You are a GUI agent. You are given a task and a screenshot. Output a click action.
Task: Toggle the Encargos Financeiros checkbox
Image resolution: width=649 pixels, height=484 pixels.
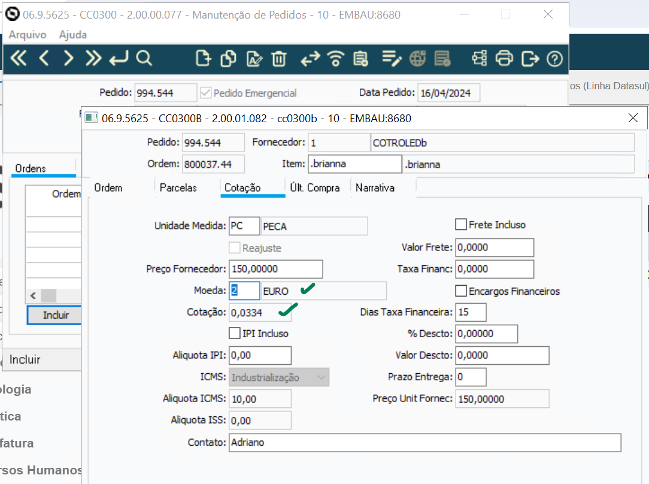(x=461, y=291)
